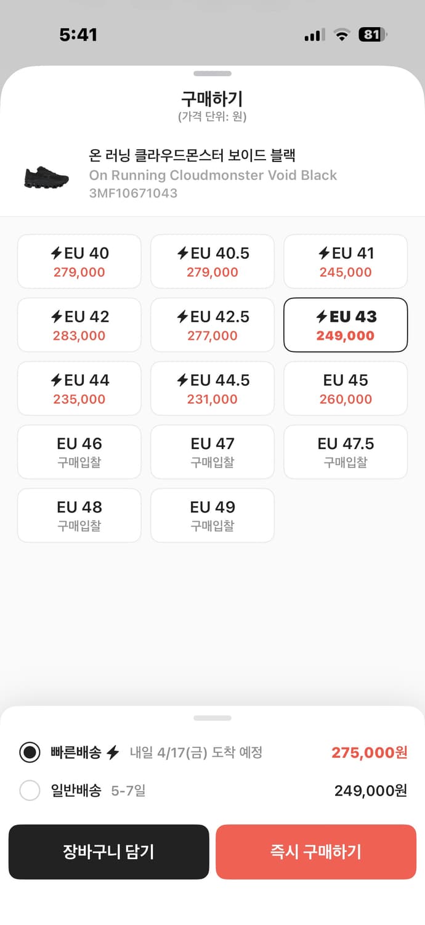
Task: Tap the 구매입찰 label under EU 46
Action: [x=79, y=462]
